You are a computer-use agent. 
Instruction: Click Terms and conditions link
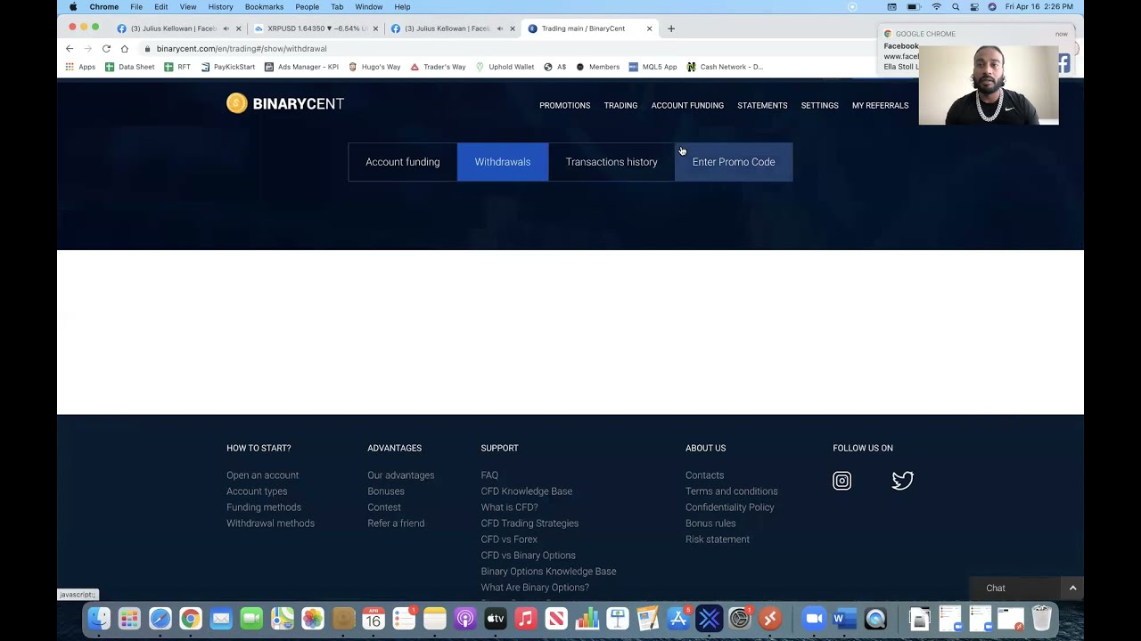(732, 491)
